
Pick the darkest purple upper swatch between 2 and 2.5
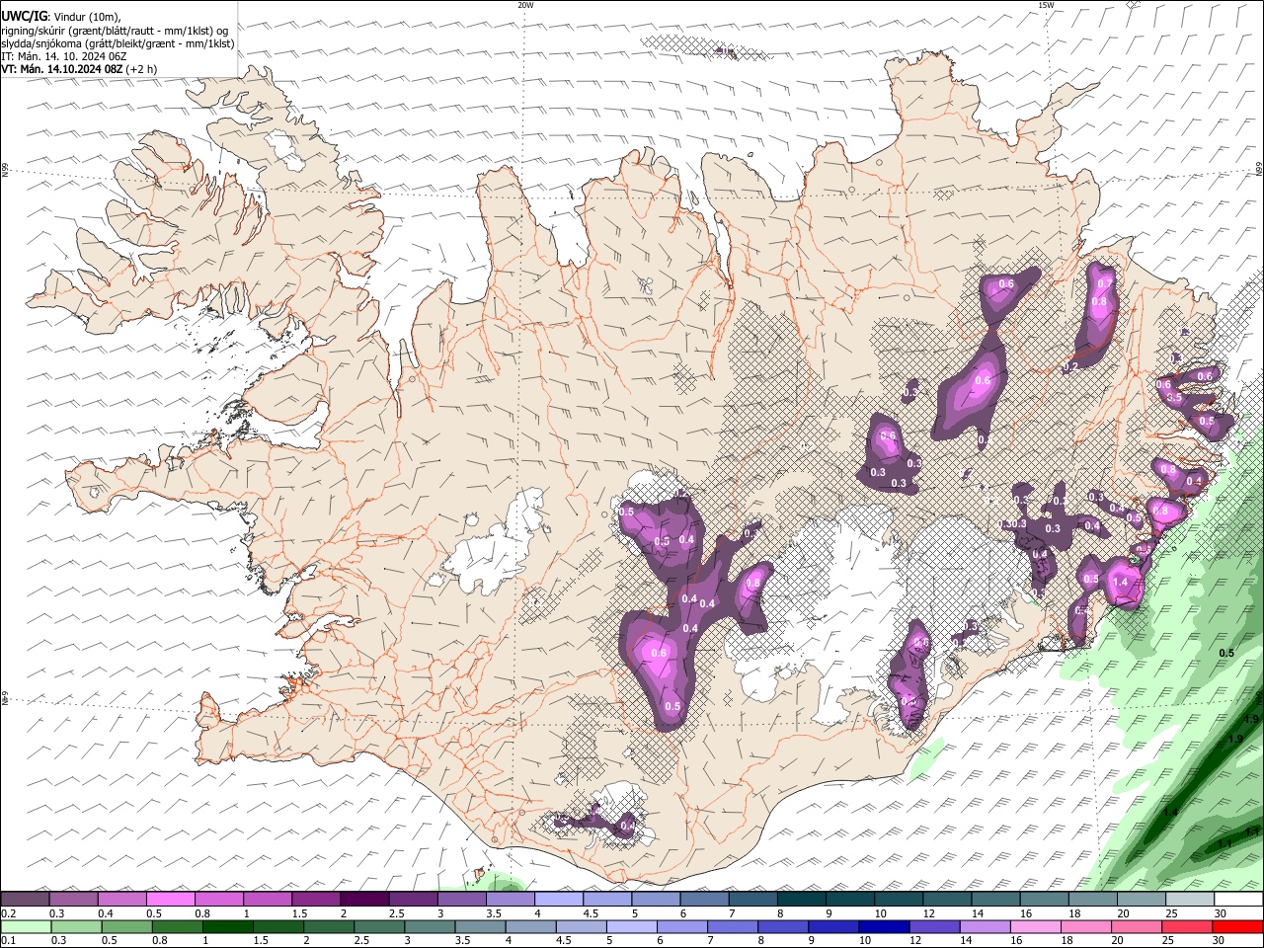click(x=364, y=900)
